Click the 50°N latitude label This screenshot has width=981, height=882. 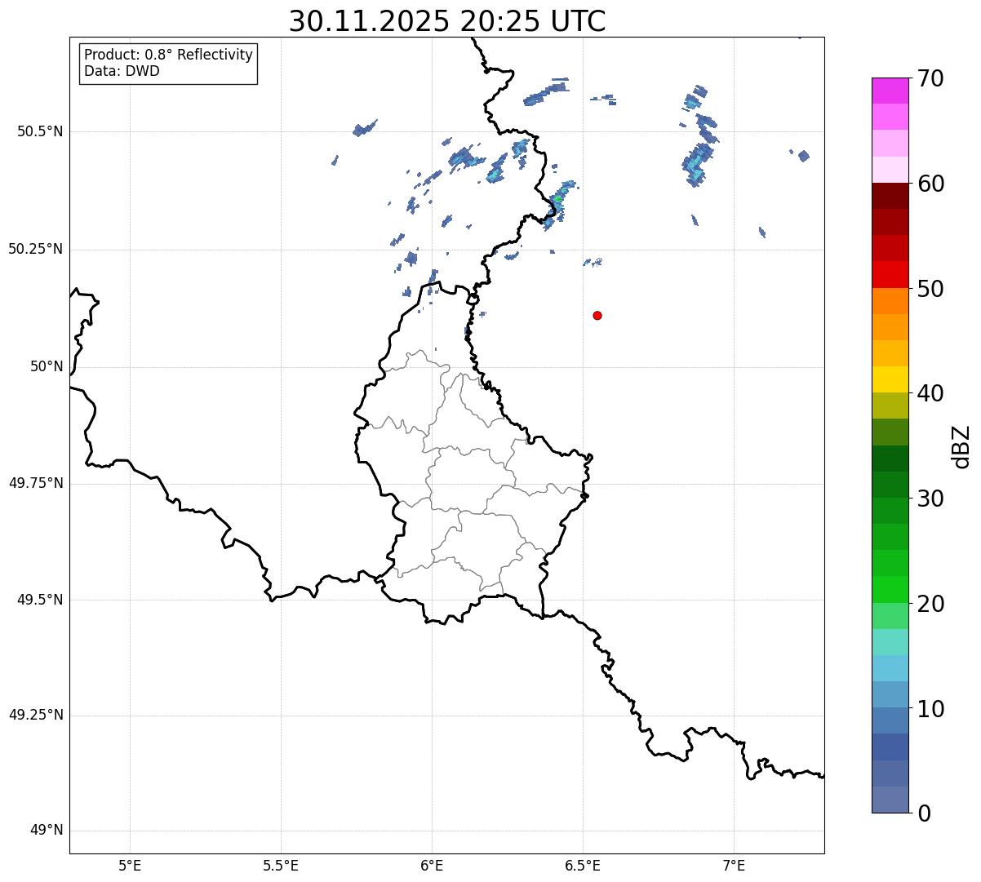pyautogui.click(x=47, y=366)
